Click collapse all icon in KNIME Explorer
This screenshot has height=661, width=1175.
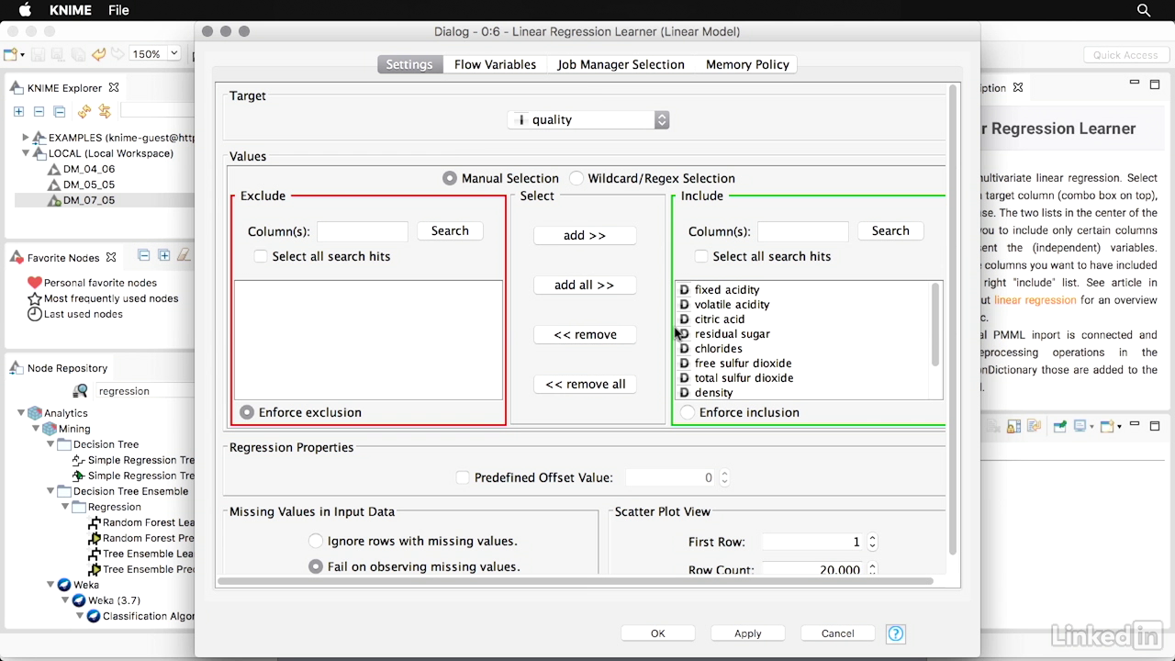coord(39,111)
